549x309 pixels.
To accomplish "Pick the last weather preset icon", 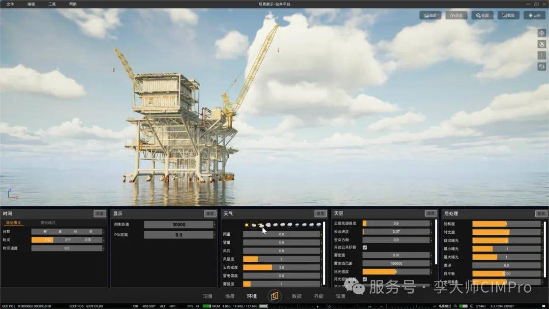I will (x=319, y=225).
